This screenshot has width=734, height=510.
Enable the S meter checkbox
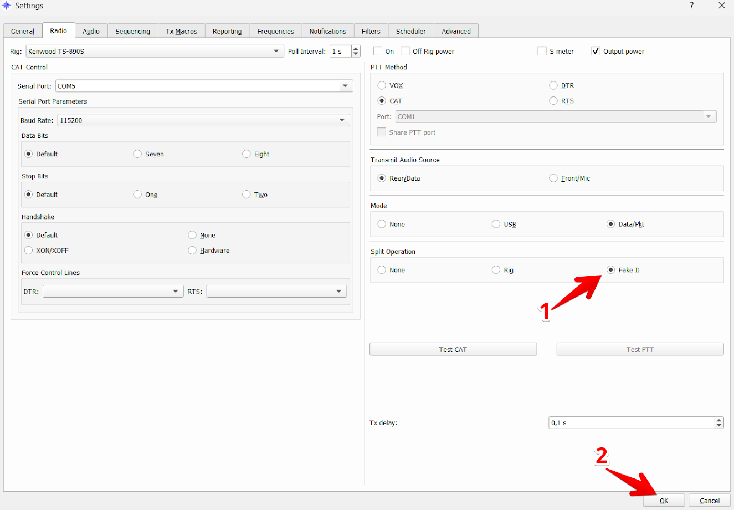point(542,52)
